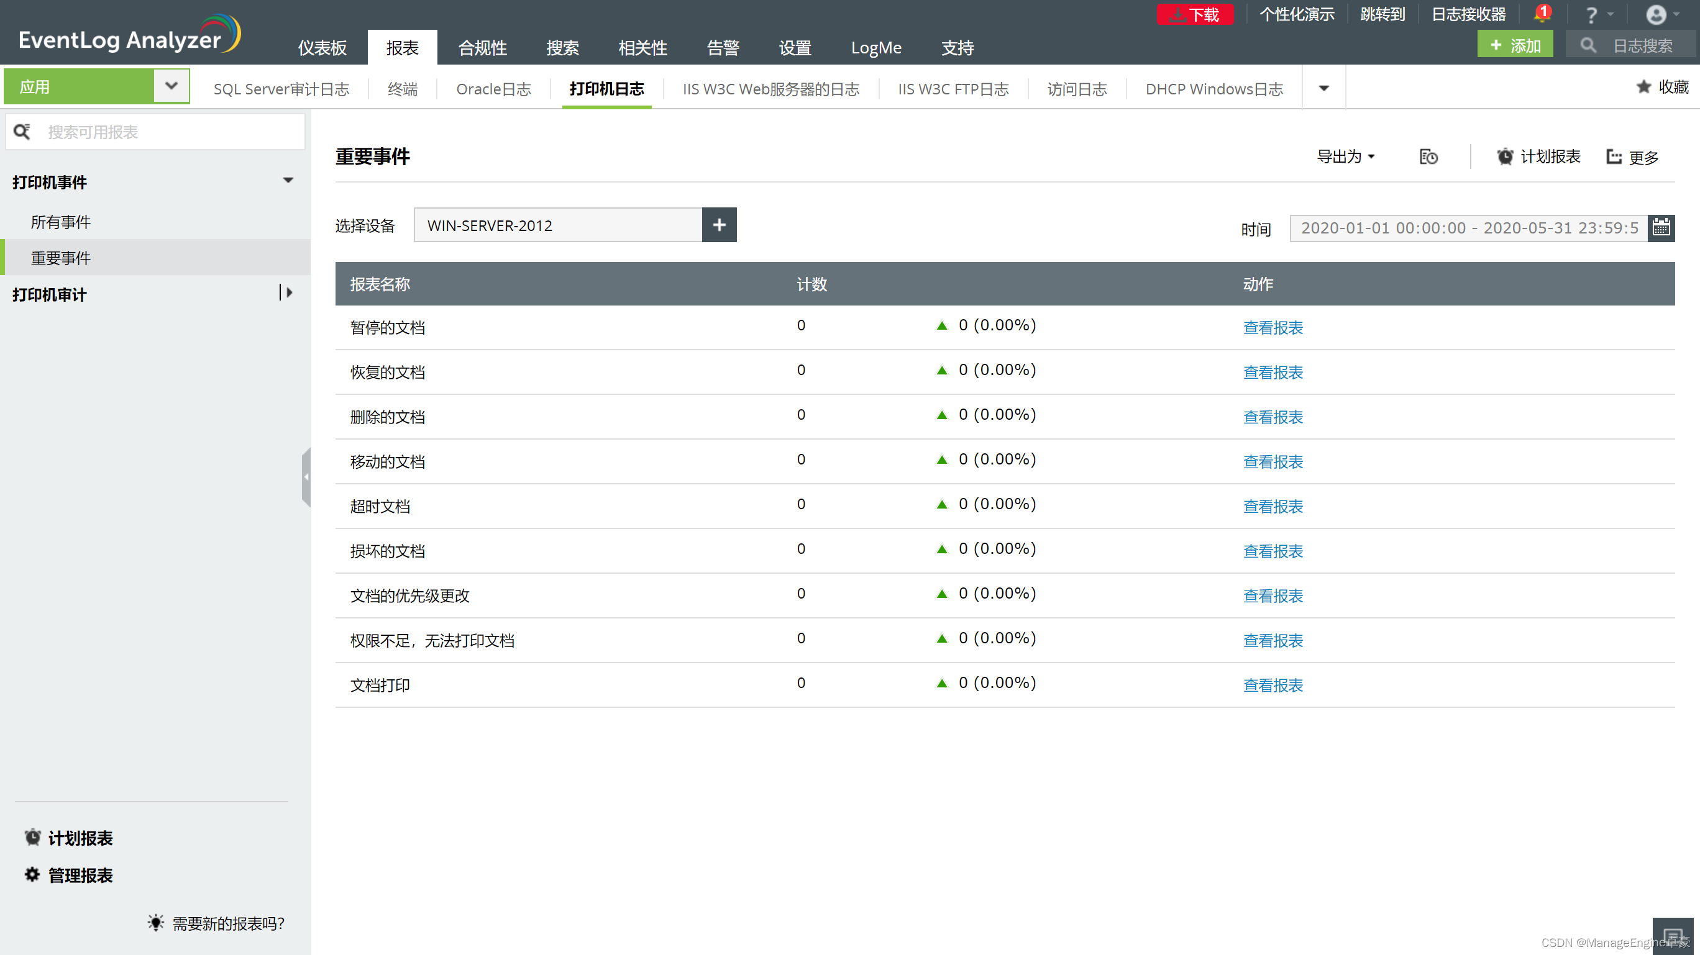View report for 损坏的文档
Screen dimensions: 1700x955
pos(1273,551)
